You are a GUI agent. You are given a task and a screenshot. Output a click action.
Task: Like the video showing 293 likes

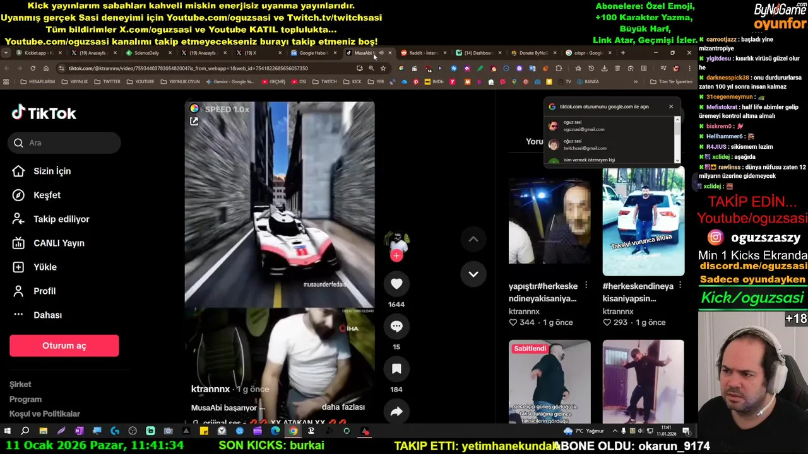pos(607,322)
